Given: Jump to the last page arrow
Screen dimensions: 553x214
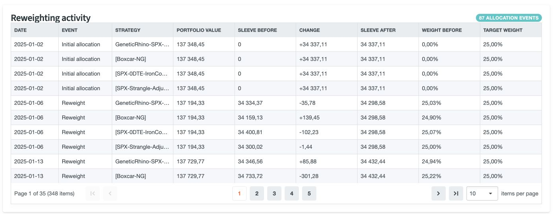Looking at the screenshot, I should tap(456, 193).
